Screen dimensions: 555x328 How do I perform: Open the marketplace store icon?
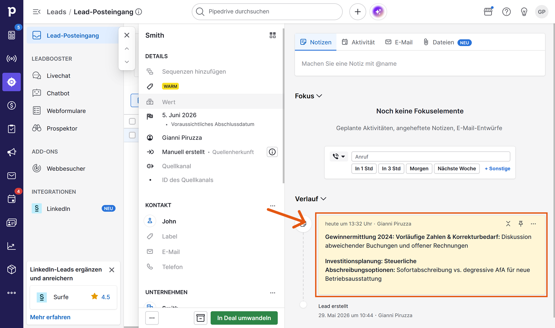click(x=488, y=12)
